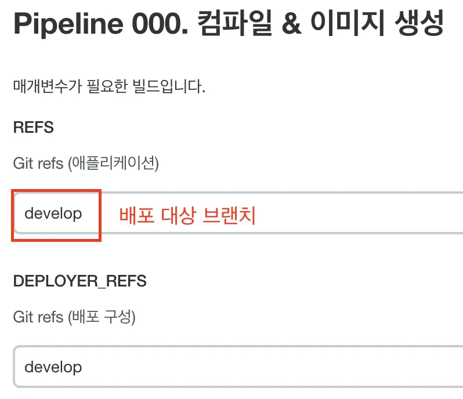Click the 애플리케이션 word in parentheses
The width and height of the screenshot is (463, 399).
click(113, 164)
